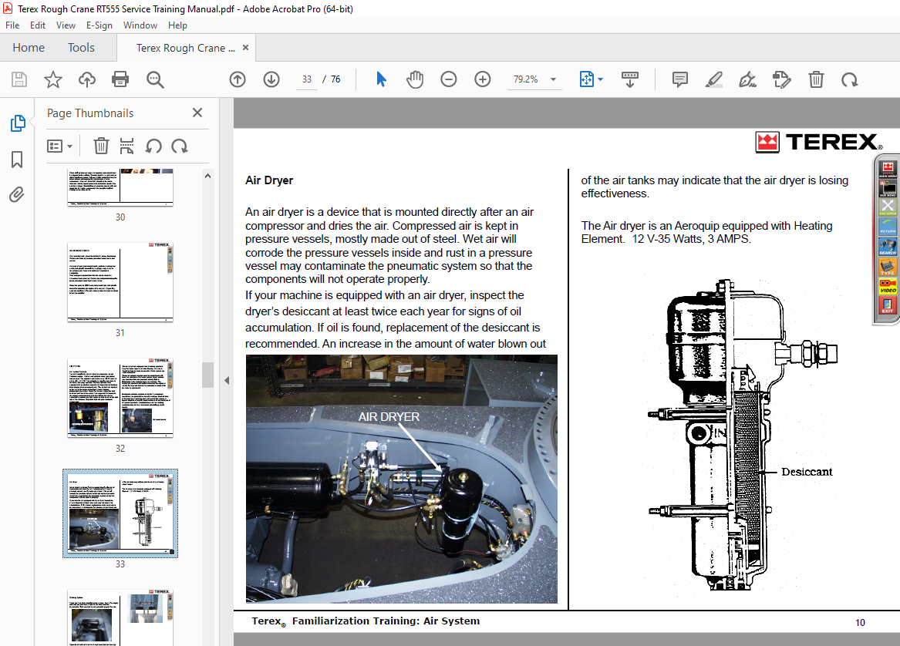Click the Desiccant diagram label
Viewport: 900px width, 646px height.
point(807,472)
